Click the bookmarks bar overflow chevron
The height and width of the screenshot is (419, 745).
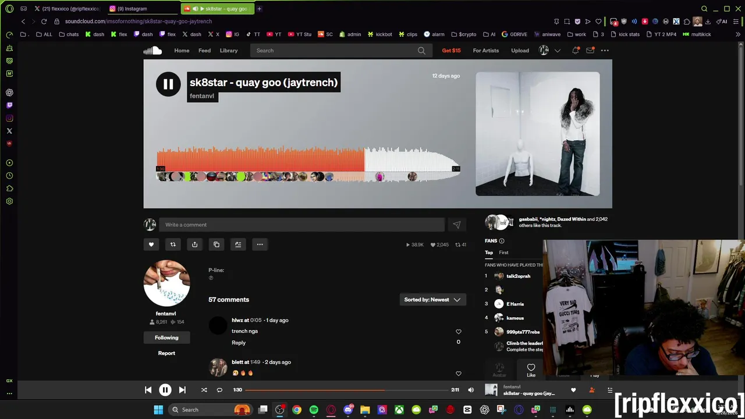pyautogui.click(x=739, y=34)
